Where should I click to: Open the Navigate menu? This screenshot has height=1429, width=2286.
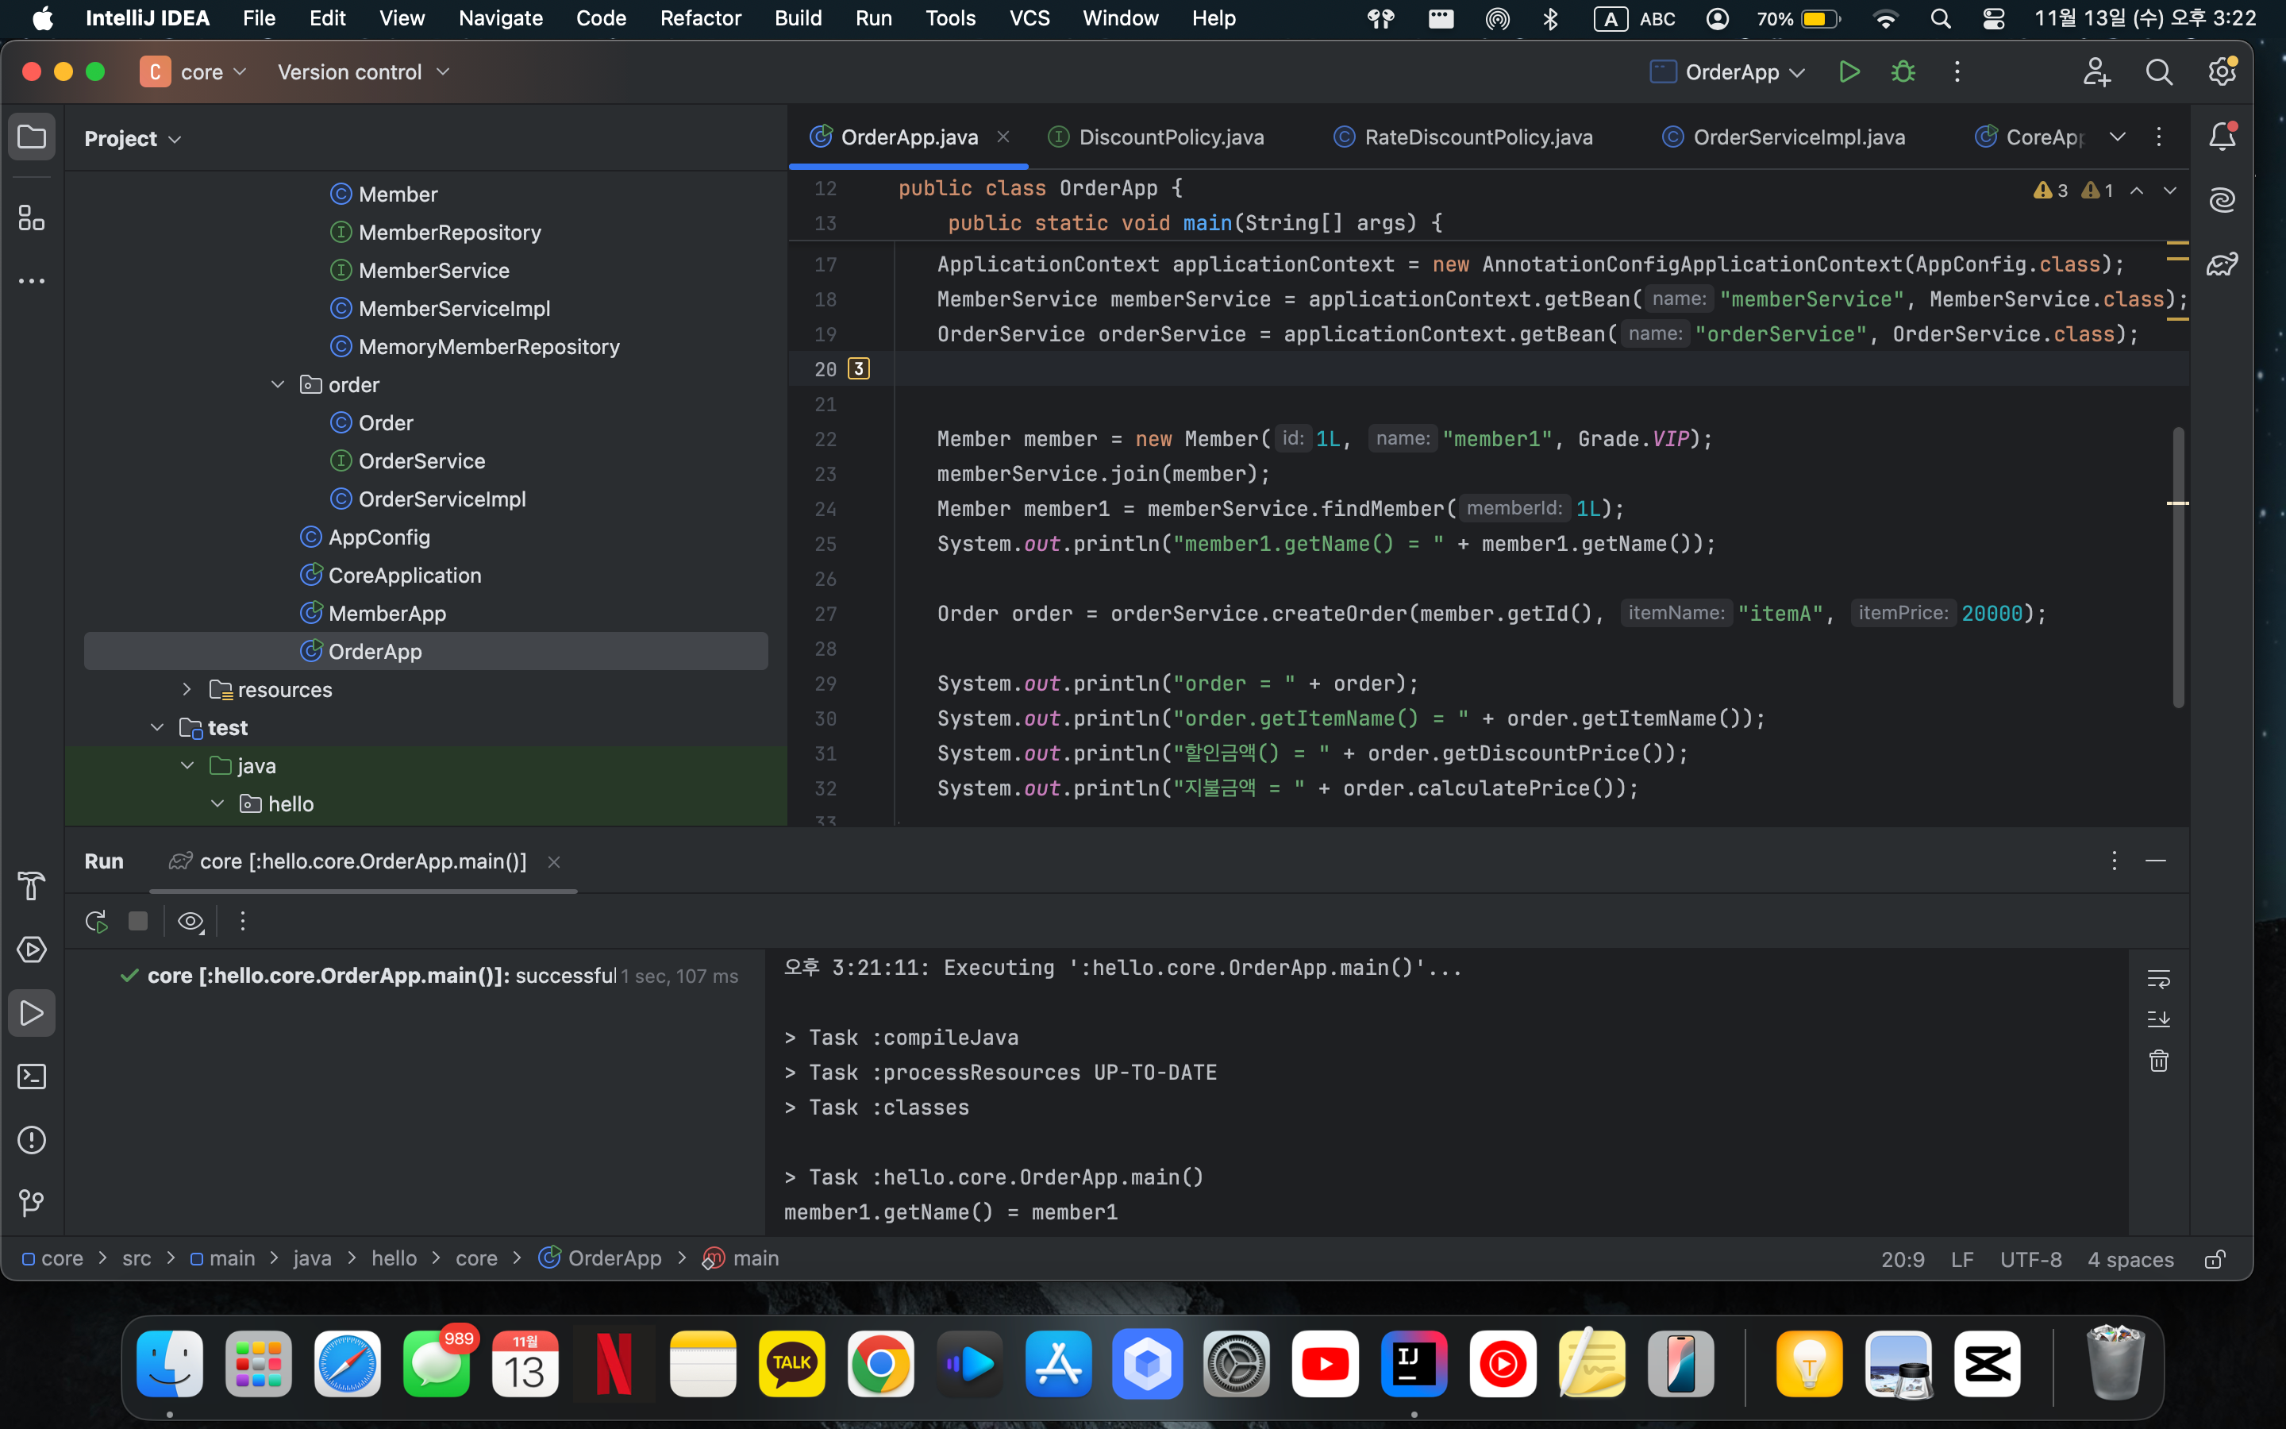click(501, 18)
